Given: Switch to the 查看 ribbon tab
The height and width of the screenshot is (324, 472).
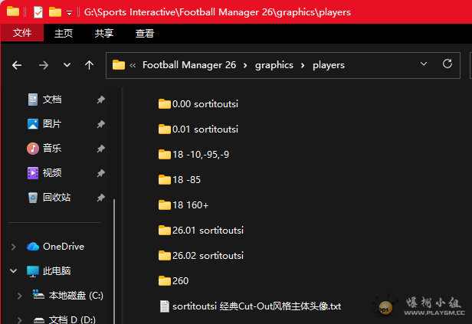Looking at the screenshot, I should (x=145, y=33).
